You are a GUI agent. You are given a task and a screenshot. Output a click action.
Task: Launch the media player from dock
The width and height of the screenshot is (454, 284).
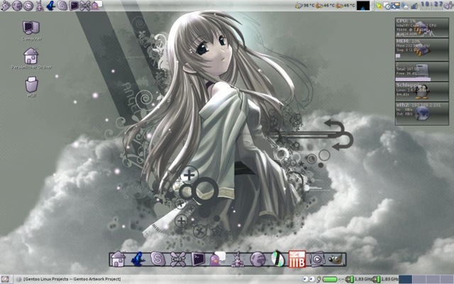coord(316,259)
